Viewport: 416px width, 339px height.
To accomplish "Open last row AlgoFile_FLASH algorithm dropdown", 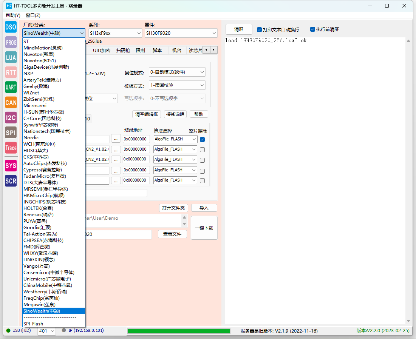I will point(175,180).
